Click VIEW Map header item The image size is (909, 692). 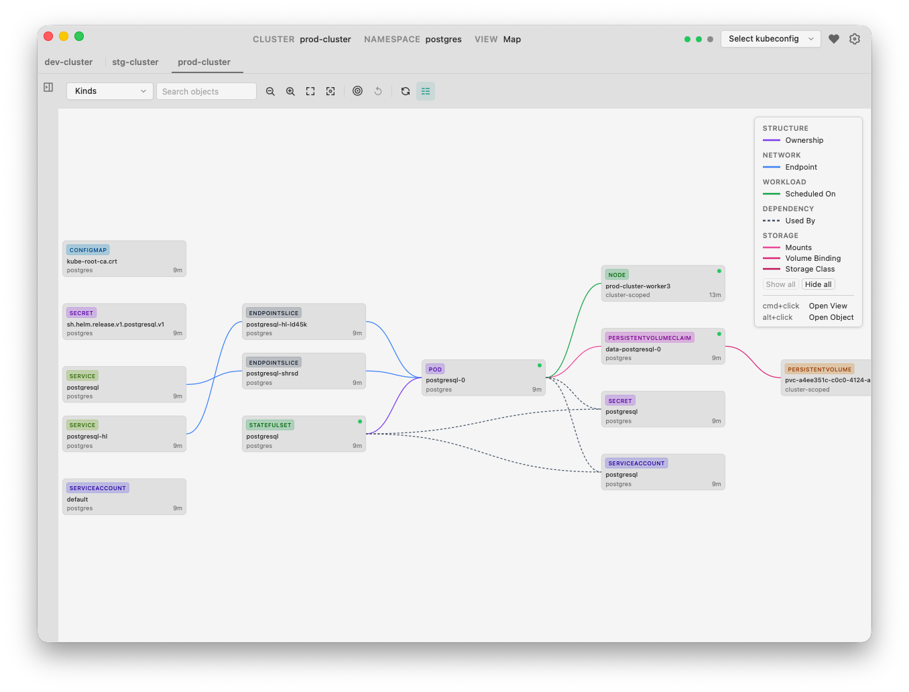click(x=497, y=39)
